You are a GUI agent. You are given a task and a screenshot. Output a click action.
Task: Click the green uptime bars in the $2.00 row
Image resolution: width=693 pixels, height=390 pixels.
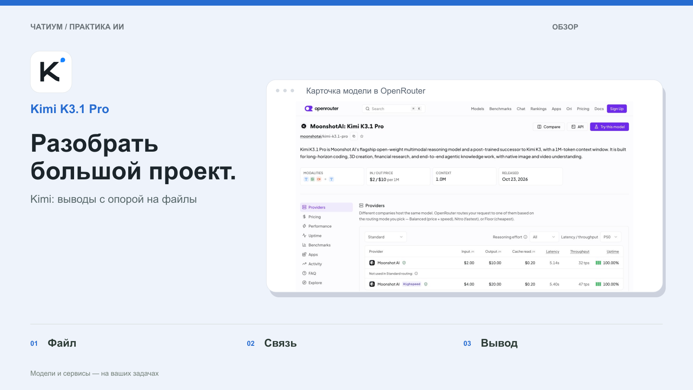point(598,263)
